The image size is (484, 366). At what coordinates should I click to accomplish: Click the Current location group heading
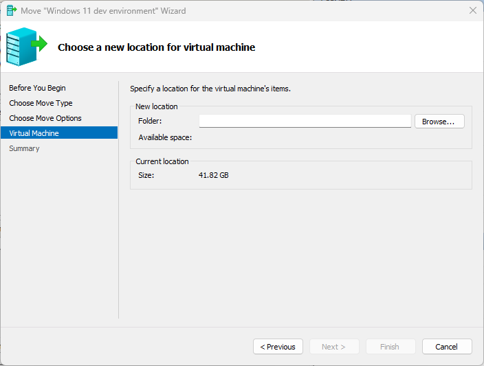click(x=162, y=161)
